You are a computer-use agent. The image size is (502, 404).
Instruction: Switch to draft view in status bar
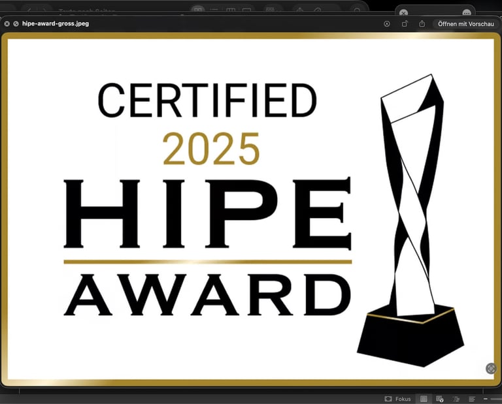coord(471,399)
